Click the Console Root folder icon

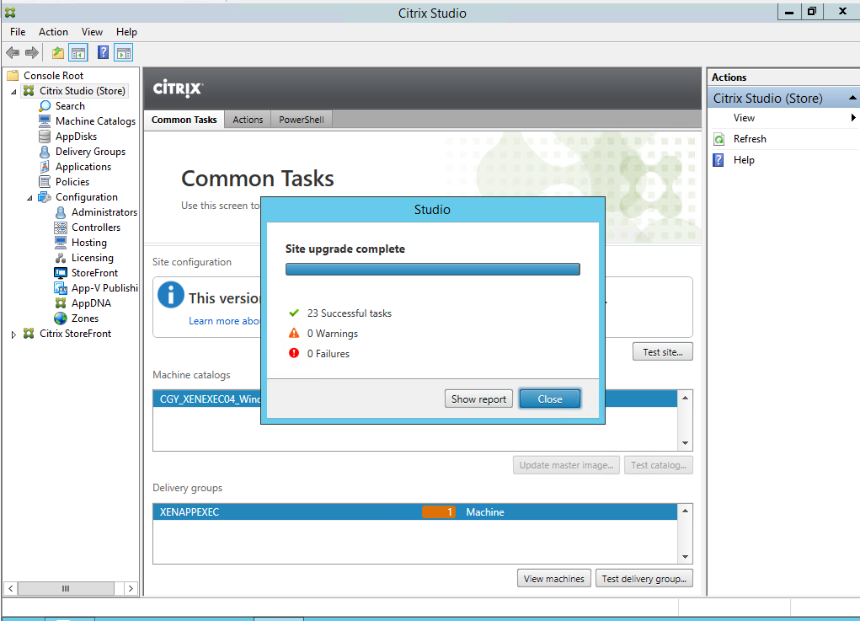(x=13, y=75)
